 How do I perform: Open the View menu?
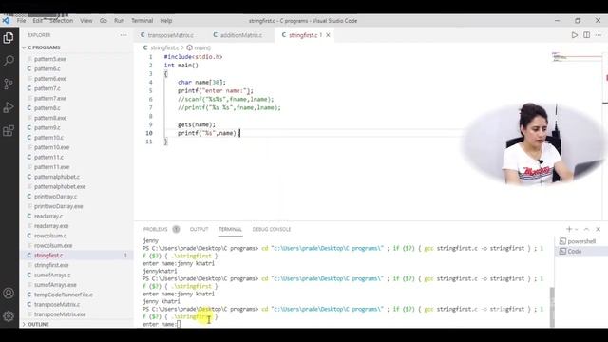point(86,21)
